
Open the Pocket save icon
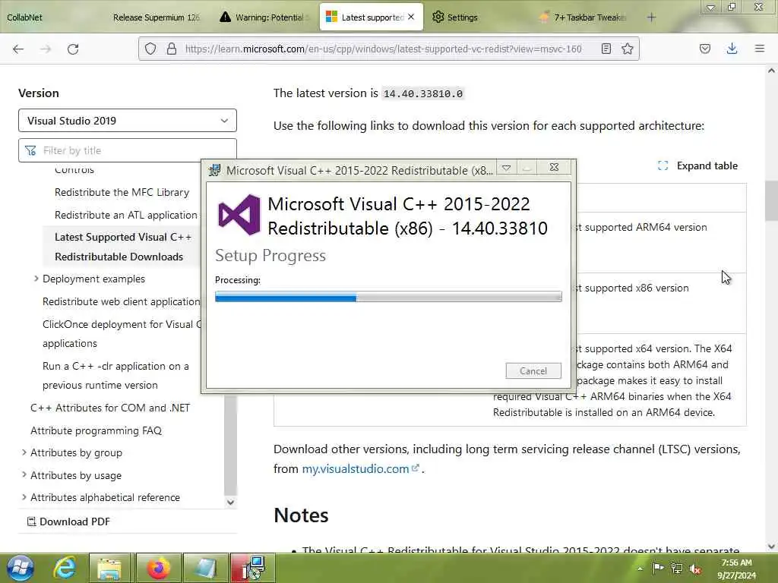[704, 49]
